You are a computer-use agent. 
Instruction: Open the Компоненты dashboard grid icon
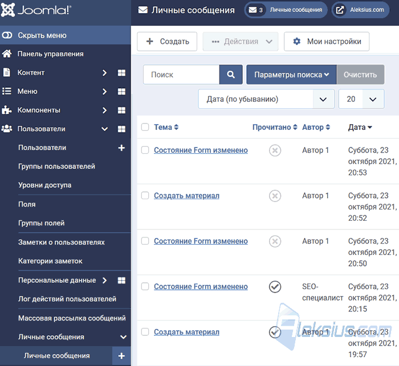click(x=121, y=110)
